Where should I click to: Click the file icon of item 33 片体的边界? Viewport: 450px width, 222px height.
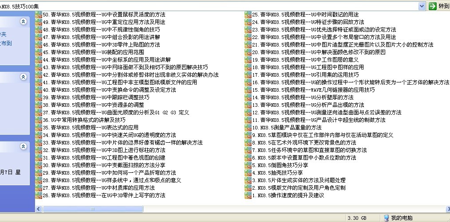point(39,143)
